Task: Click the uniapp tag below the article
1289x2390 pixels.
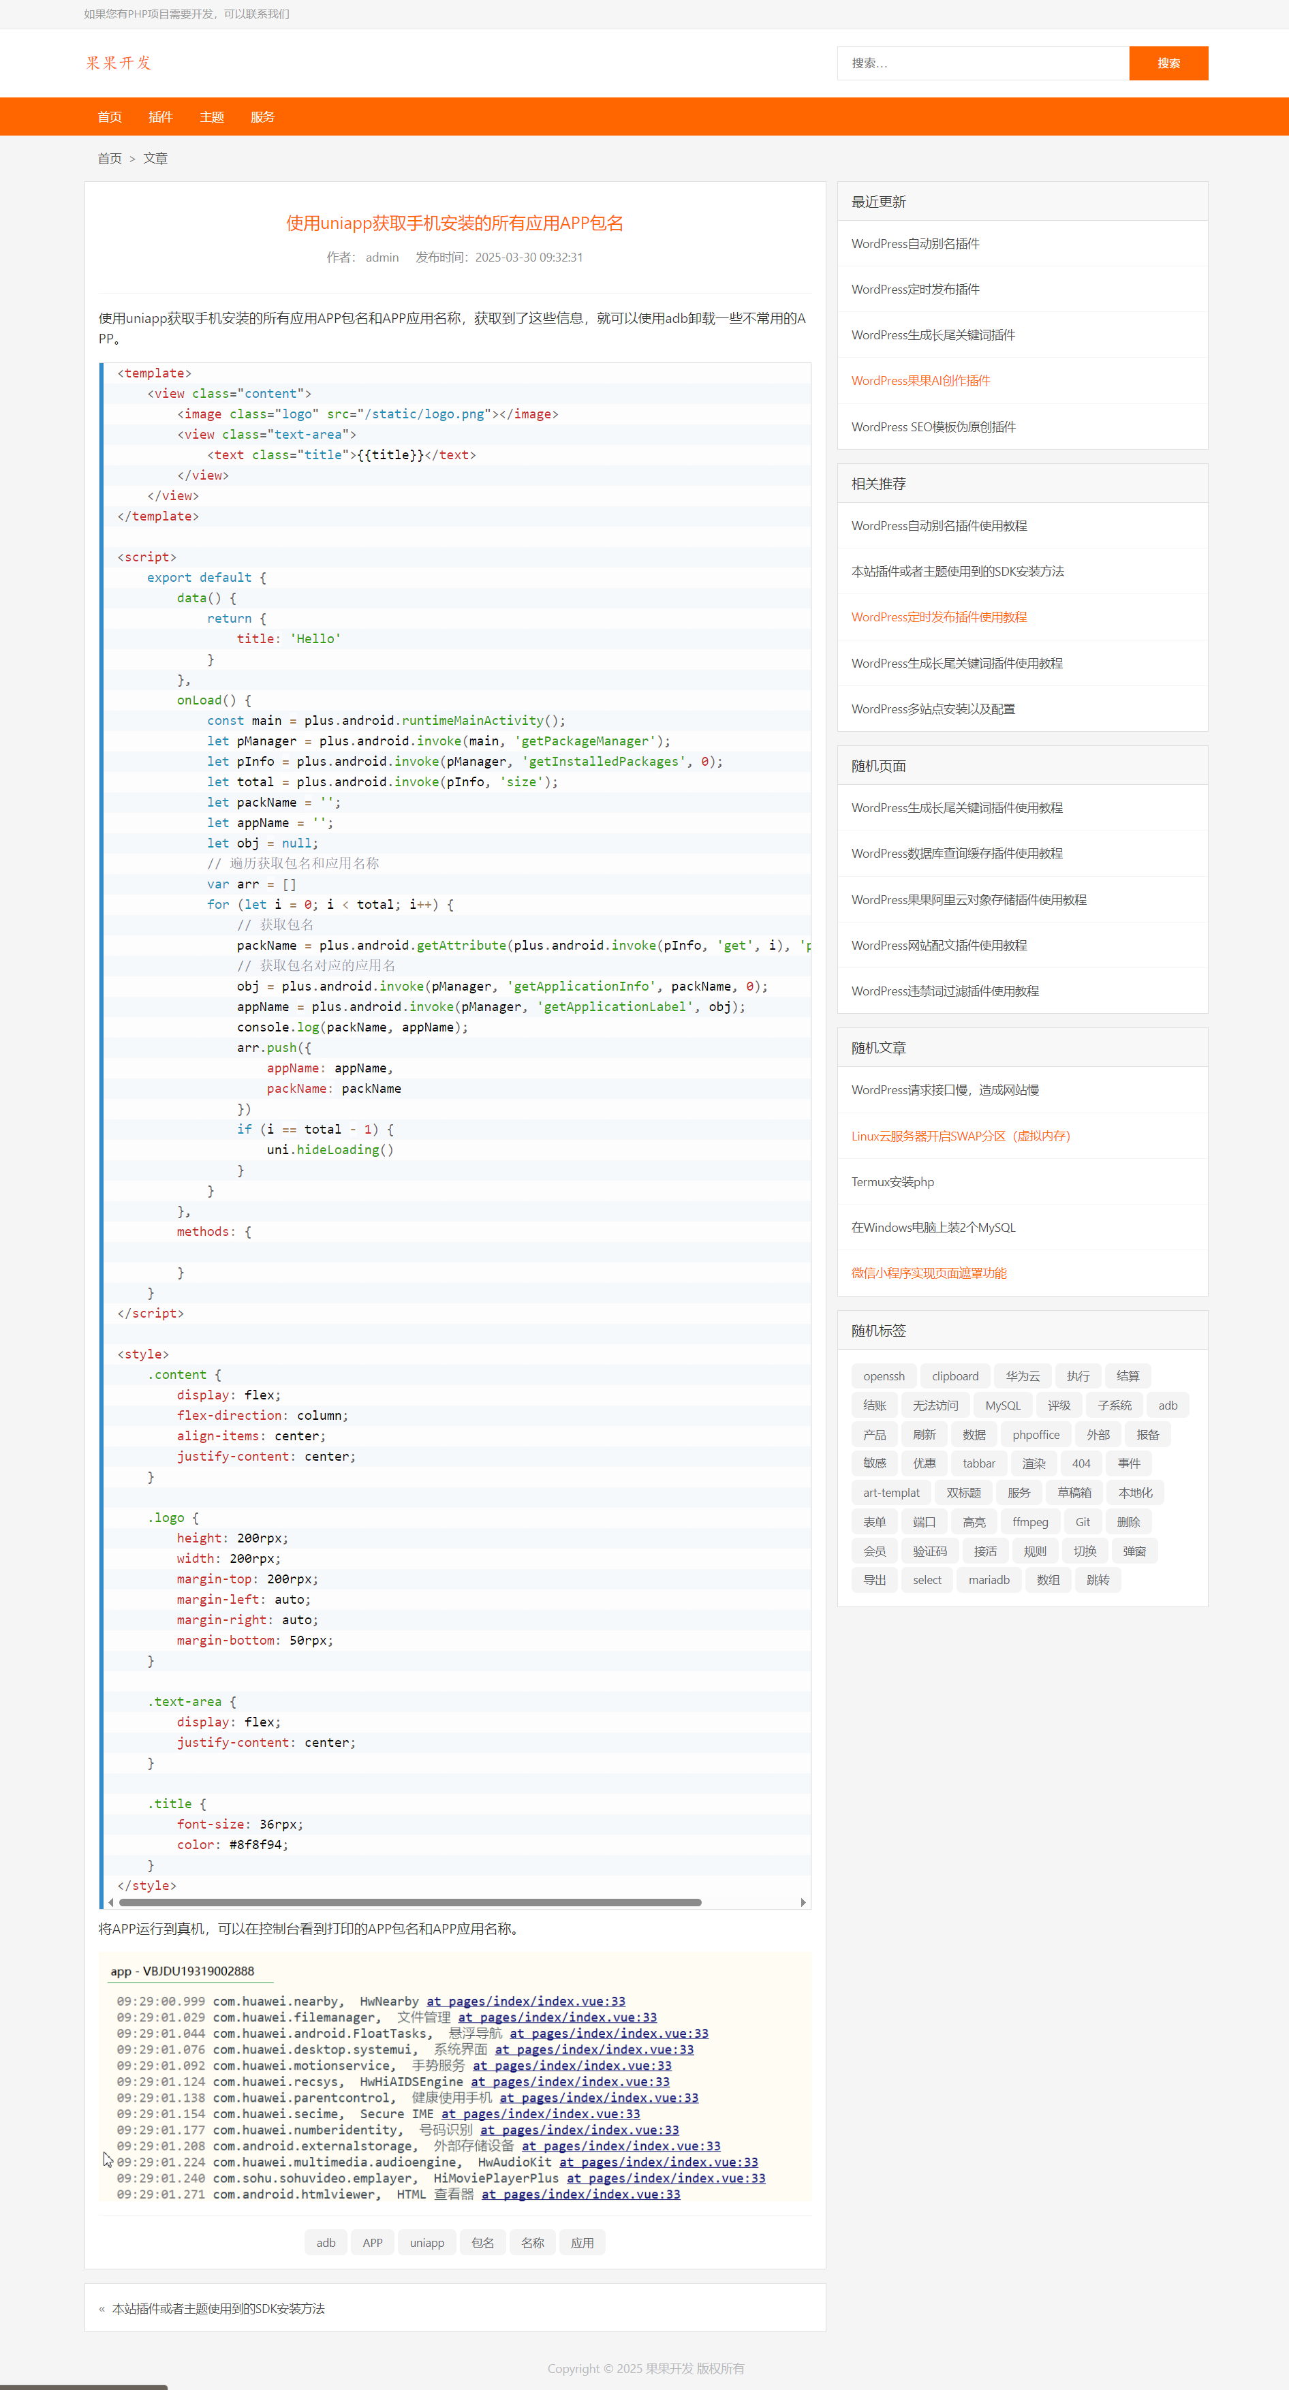Action: (427, 2242)
